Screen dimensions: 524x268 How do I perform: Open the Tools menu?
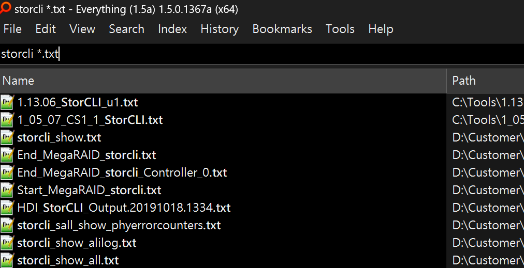pyautogui.click(x=340, y=29)
